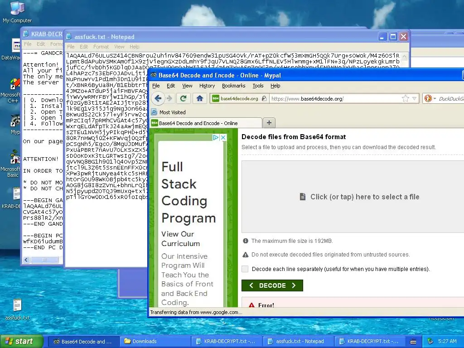Open File menu in Mypal browser
This screenshot has height=348, width=464.
click(x=156, y=86)
